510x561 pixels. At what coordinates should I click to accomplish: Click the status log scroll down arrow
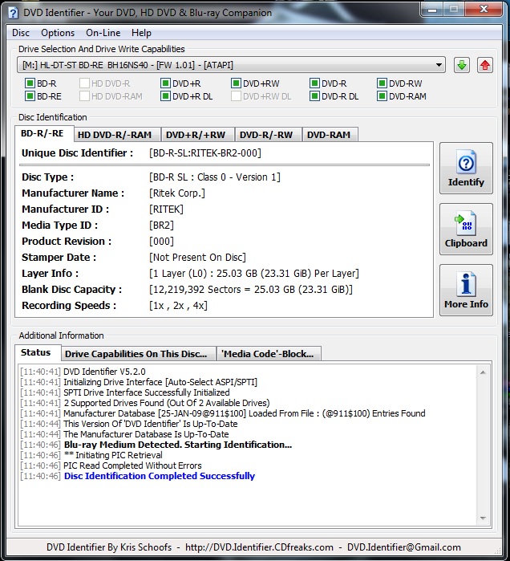coord(483,518)
